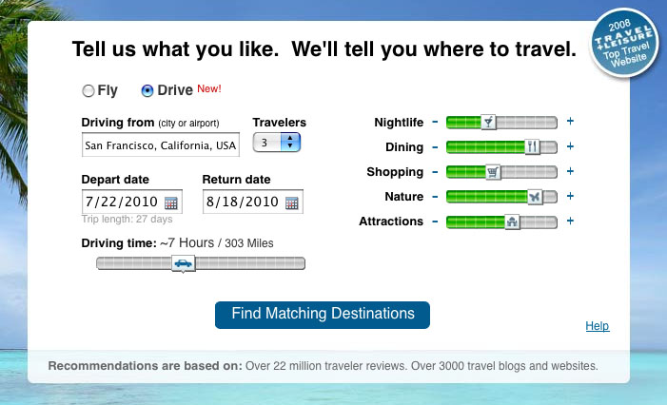Select the Drive radio button
Screen dimensions: 667x405
pos(147,91)
